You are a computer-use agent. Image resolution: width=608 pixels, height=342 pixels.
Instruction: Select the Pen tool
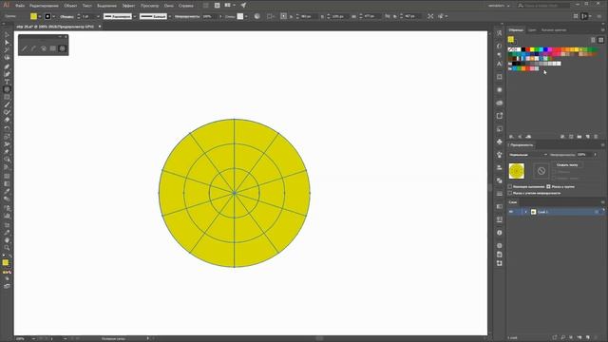tap(7, 66)
